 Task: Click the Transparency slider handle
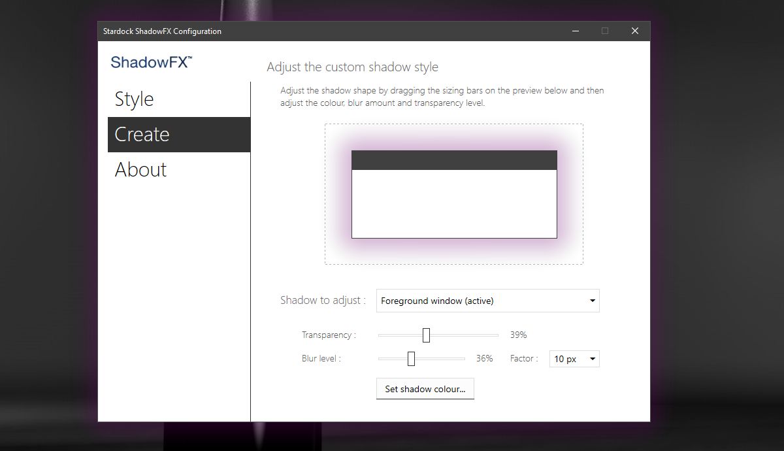(426, 335)
